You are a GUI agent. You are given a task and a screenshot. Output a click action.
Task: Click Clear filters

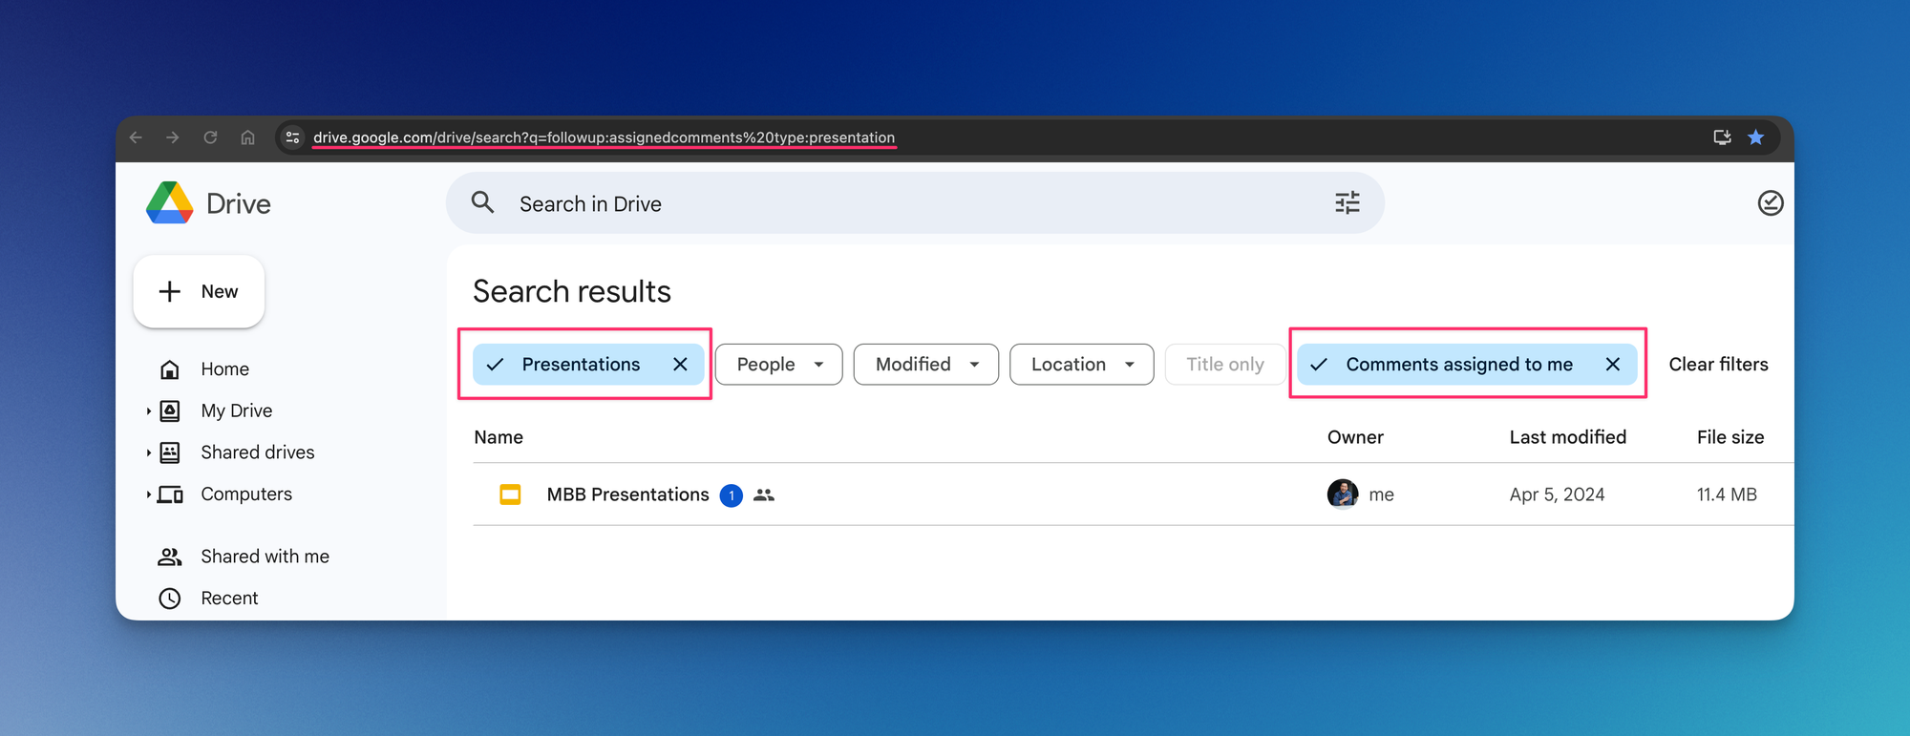(x=1718, y=365)
